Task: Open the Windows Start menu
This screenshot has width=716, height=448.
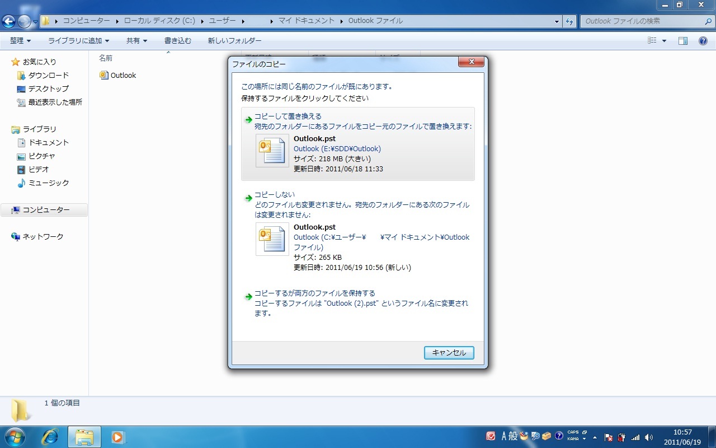Action: (x=15, y=437)
